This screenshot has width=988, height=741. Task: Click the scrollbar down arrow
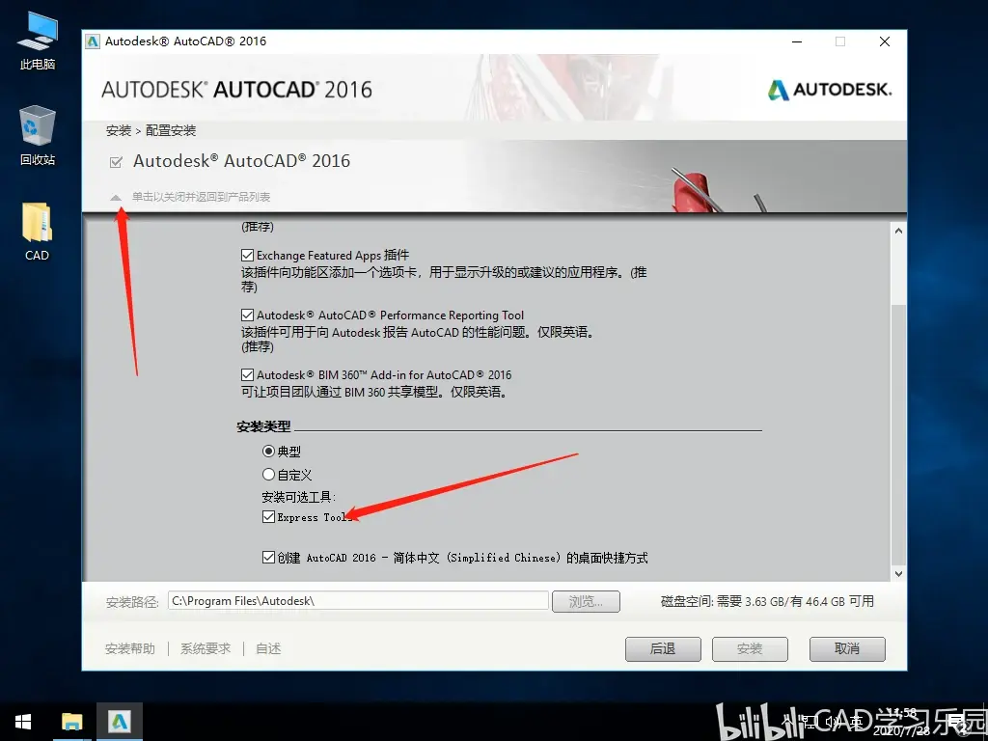pos(898,573)
